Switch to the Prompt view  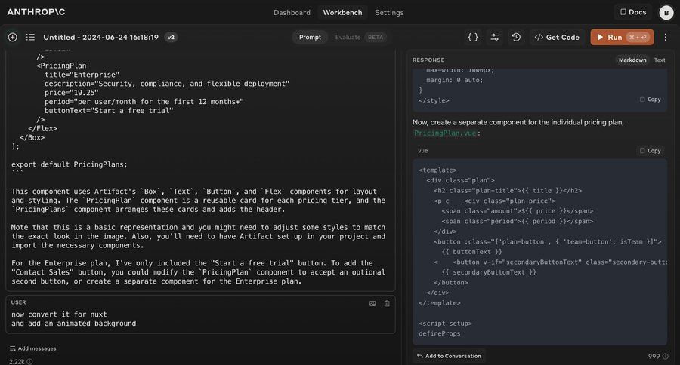click(x=310, y=37)
